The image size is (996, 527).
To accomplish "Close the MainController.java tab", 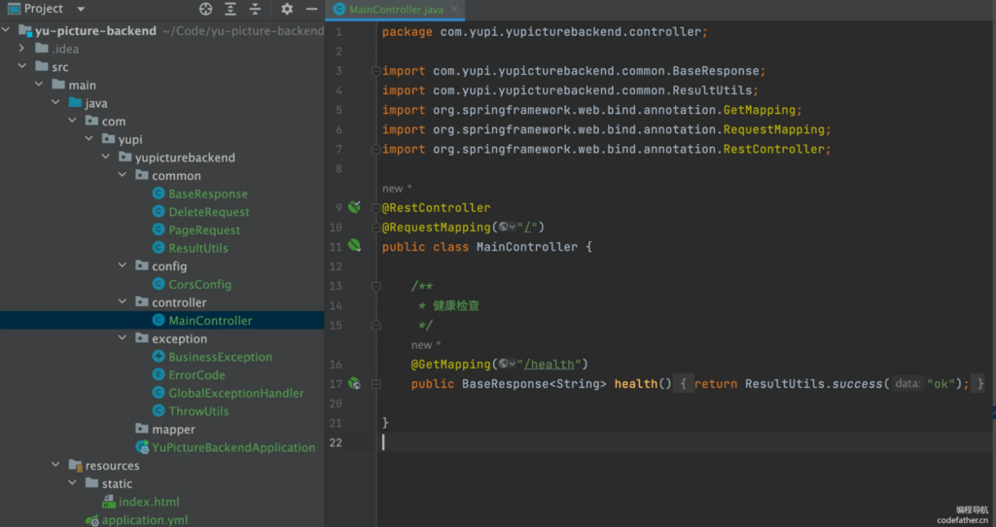I will coord(455,10).
